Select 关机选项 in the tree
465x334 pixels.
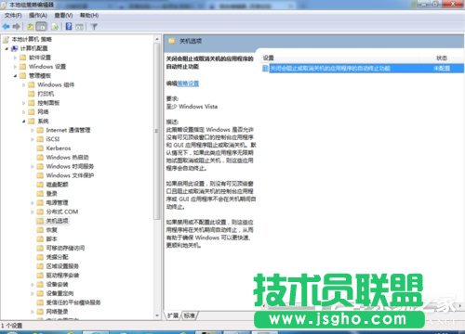57,221
